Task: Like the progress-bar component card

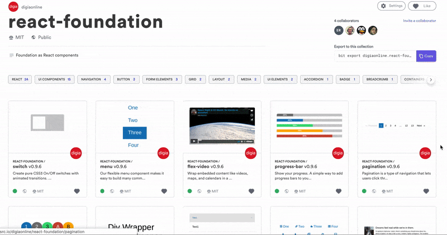Action: click(x=339, y=191)
